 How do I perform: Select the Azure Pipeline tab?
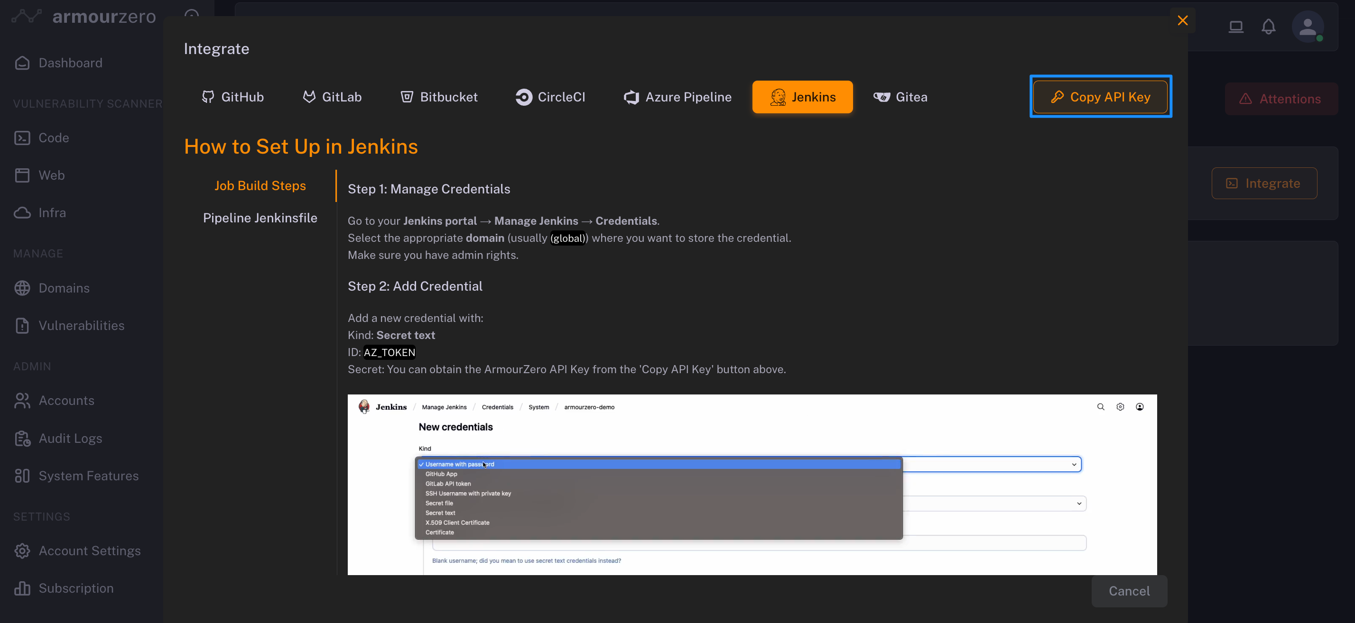[x=677, y=97]
